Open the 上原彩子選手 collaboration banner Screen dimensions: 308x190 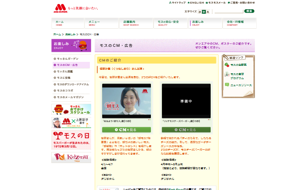71,122
